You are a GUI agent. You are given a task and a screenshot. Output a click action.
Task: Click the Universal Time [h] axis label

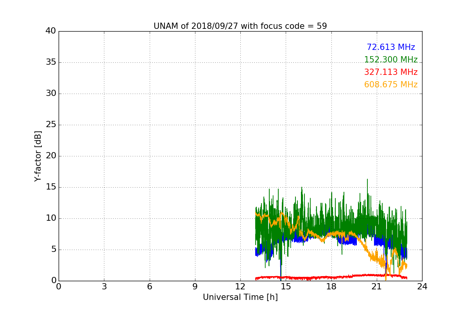point(240,297)
